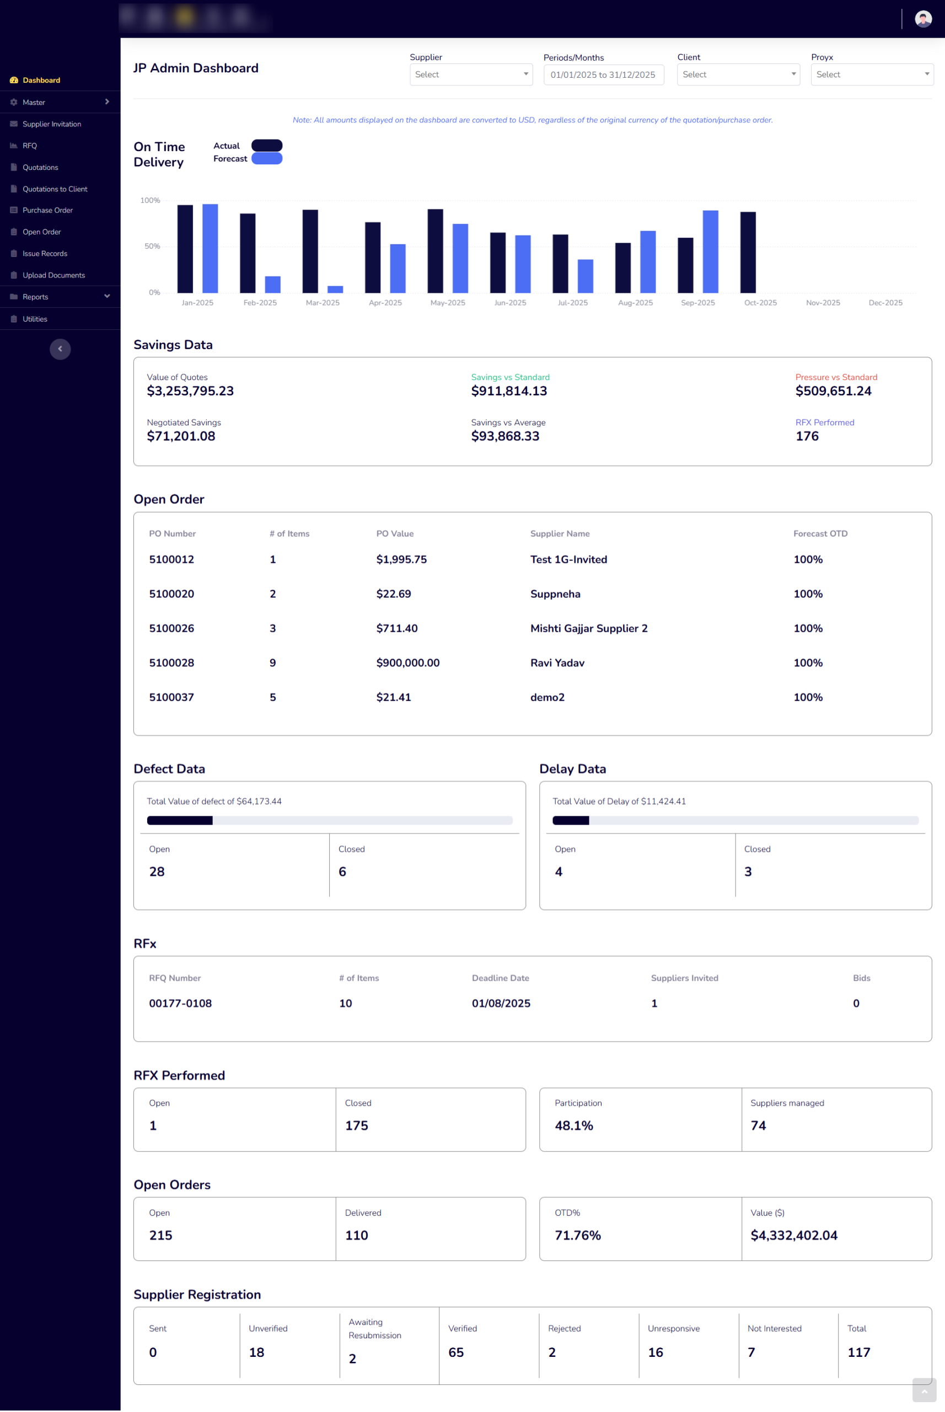This screenshot has width=945, height=1412.
Task: Open the Proyx filter dropdown
Action: [x=873, y=75]
